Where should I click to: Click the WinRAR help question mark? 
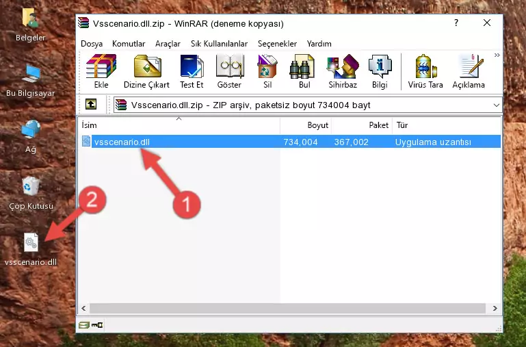tap(456, 23)
